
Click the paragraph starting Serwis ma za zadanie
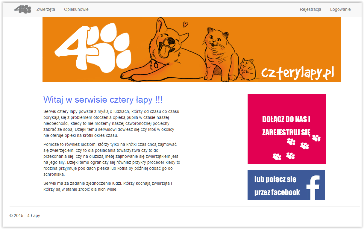click(x=108, y=186)
